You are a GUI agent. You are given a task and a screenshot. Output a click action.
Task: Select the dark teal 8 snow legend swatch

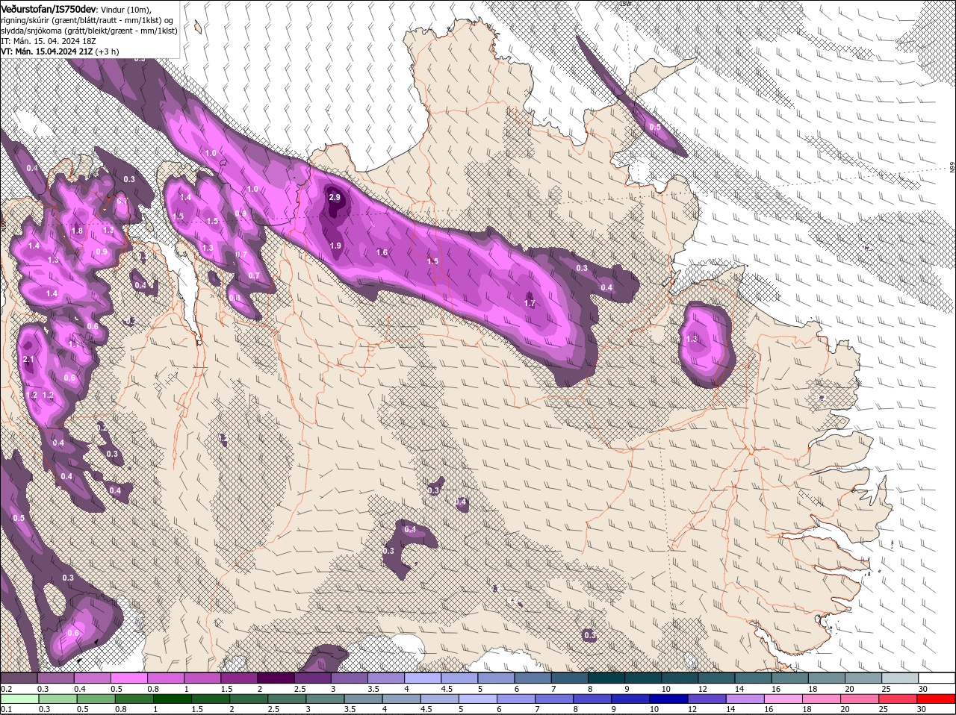coord(606,678)
